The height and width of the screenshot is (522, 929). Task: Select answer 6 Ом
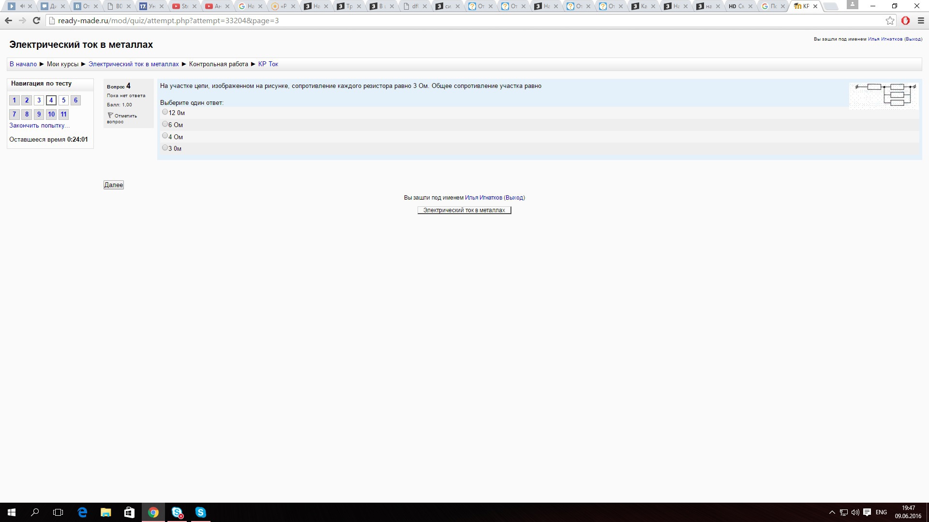(x=165, y=124)
